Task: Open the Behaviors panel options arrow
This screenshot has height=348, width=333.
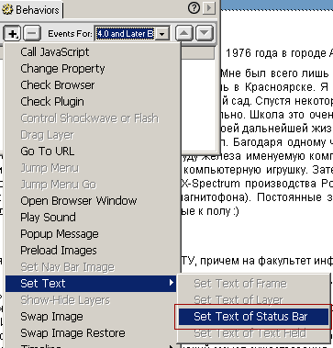Action: pos(209,8)
